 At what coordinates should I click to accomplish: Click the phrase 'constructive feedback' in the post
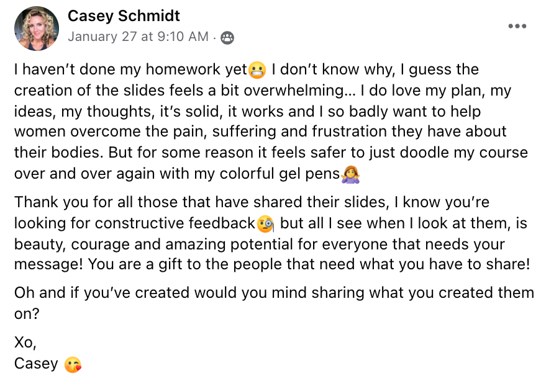point(176,223)
